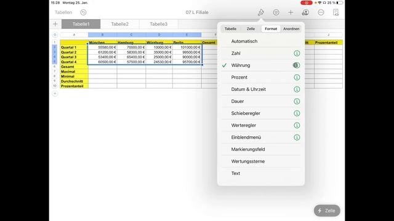Select the Format tab in panel
Screen dimensions: 394x221
click(x=271, y=29)
